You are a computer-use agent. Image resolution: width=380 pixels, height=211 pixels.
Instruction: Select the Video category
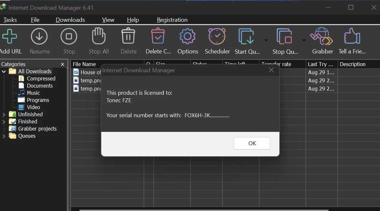34,107
